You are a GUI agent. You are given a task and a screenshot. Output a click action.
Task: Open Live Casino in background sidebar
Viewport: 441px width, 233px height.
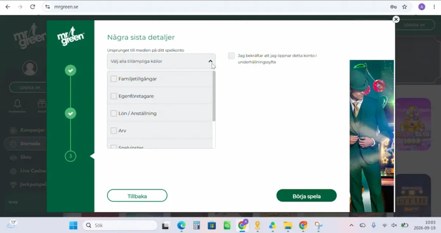tap(28, 171)
